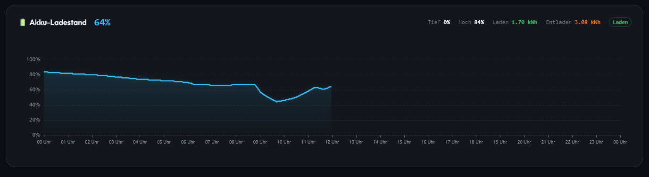Viewport: 649px width, 177px height.
Task: Click the Hoch 84% statistic
Action: coord(471,22)
